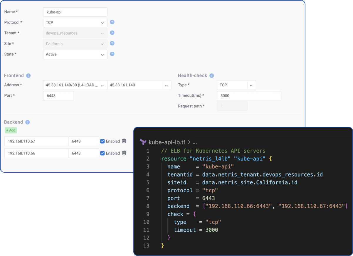
Task: Click the Terraform icon beside kube-api-lb.tf
Action: 143,142
